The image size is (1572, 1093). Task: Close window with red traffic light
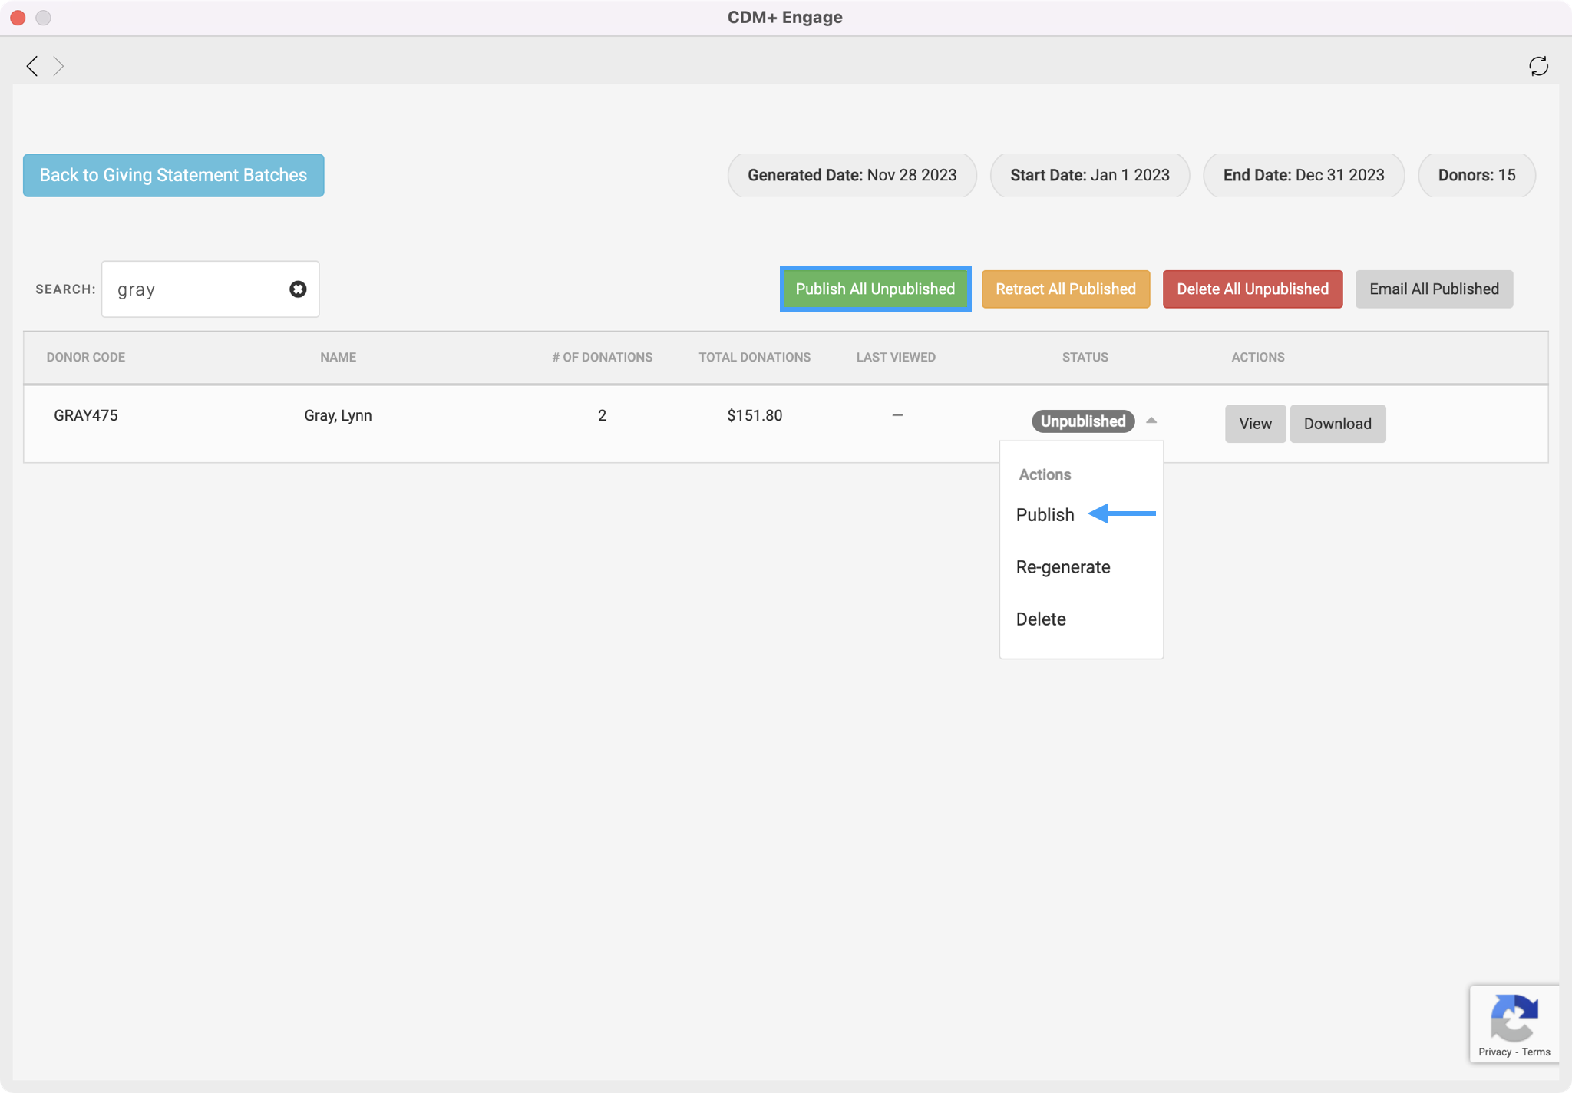18,17
